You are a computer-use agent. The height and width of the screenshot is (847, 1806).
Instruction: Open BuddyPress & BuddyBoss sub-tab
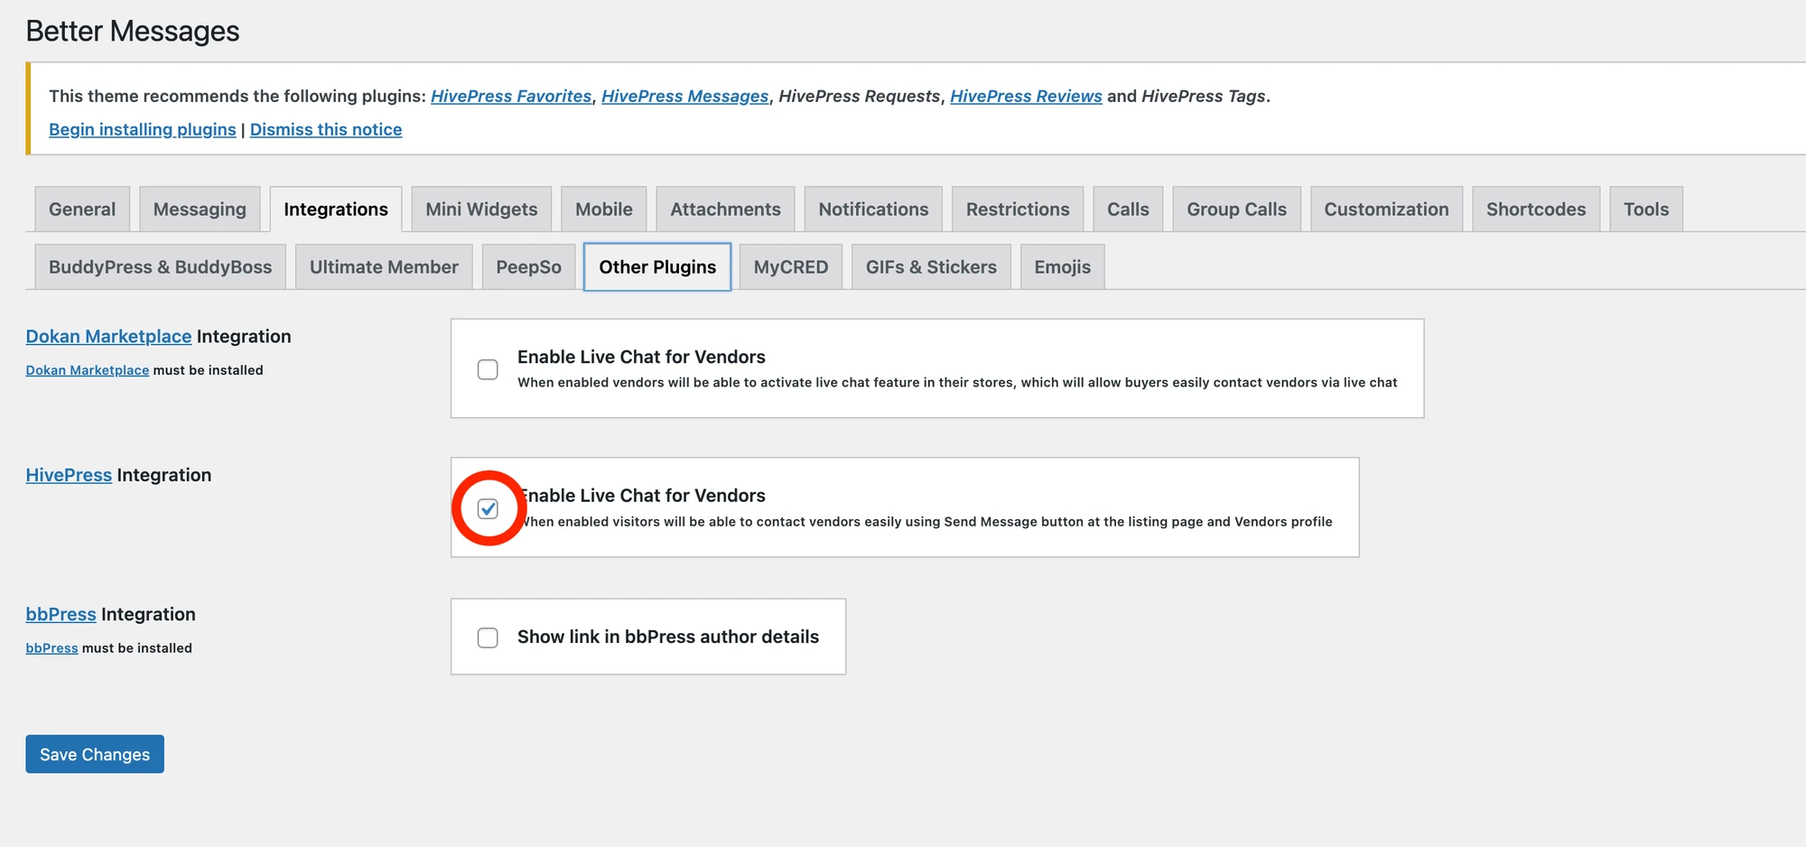point(160,267)
